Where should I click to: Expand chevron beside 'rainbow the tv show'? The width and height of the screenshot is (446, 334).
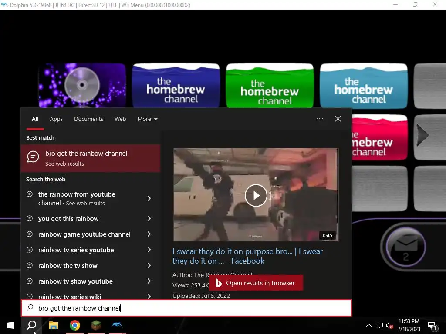(x=149, y=265)
